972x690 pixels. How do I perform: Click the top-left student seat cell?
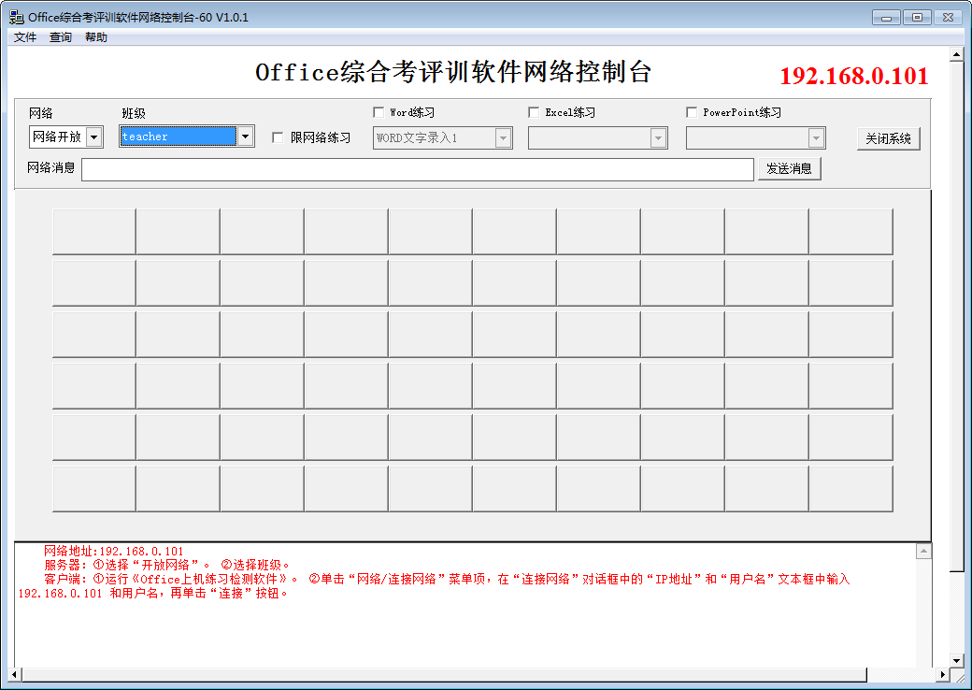[93, 231]
